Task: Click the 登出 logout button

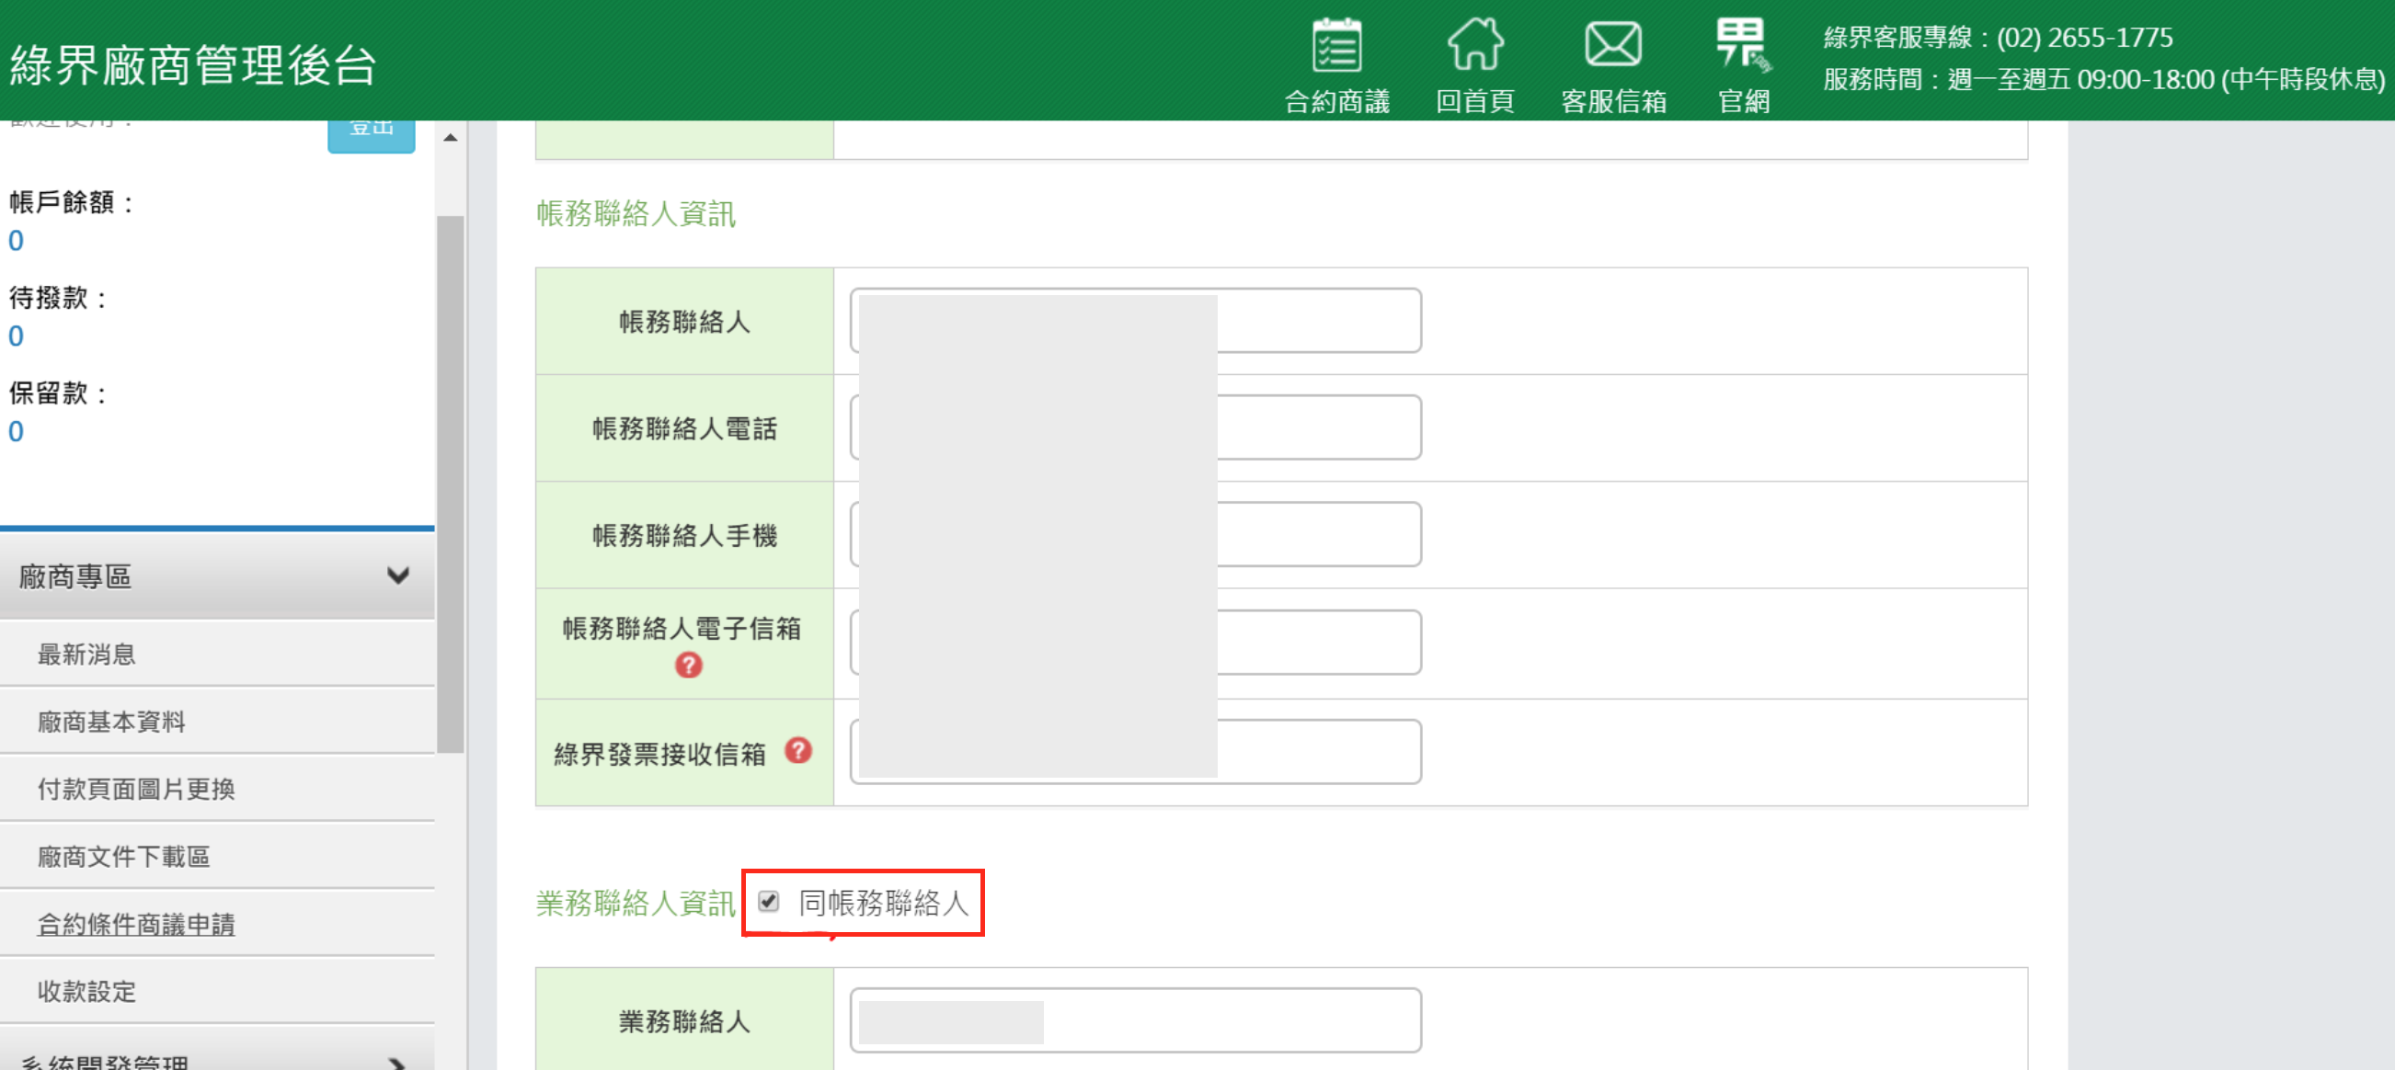Action: point(371,135)
